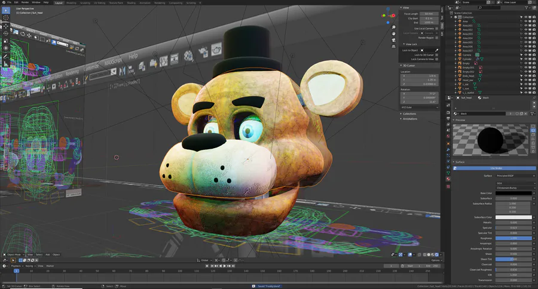The height and width of the screenshot is (289, 538).
Task: Open the Modifiers wrench properties tab
Action: [448, 149]
